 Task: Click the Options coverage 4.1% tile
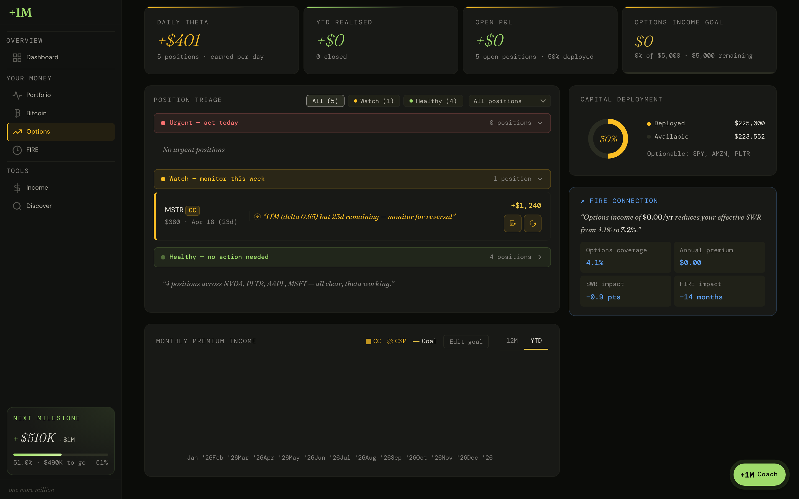tap(626, 257)
